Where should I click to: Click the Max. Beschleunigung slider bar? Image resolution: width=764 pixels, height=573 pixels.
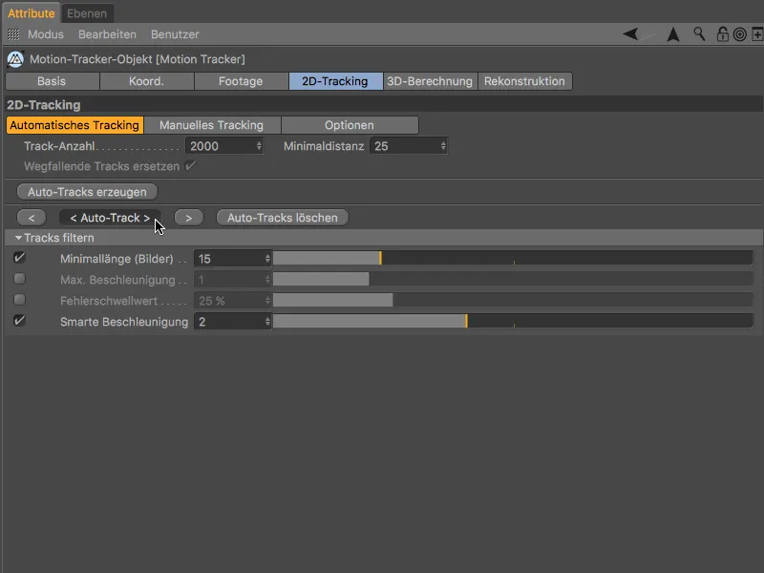click(513, 279)
